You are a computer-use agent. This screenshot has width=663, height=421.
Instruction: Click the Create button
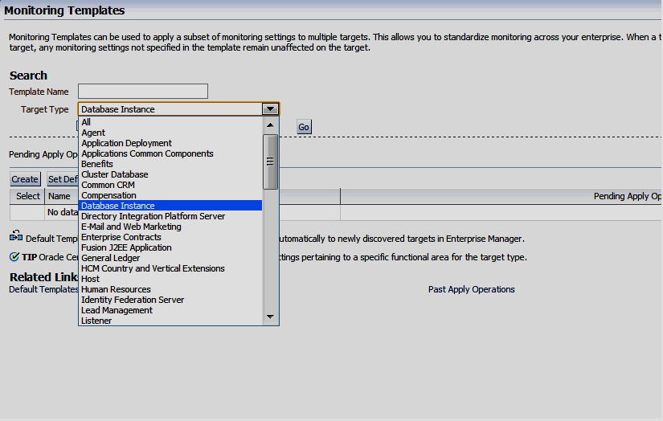click(25, 179)
